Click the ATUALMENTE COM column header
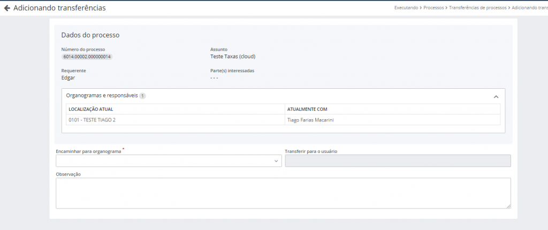Viewport: 548px width, 230px height. pyautogui.click(x=307, y=109)
